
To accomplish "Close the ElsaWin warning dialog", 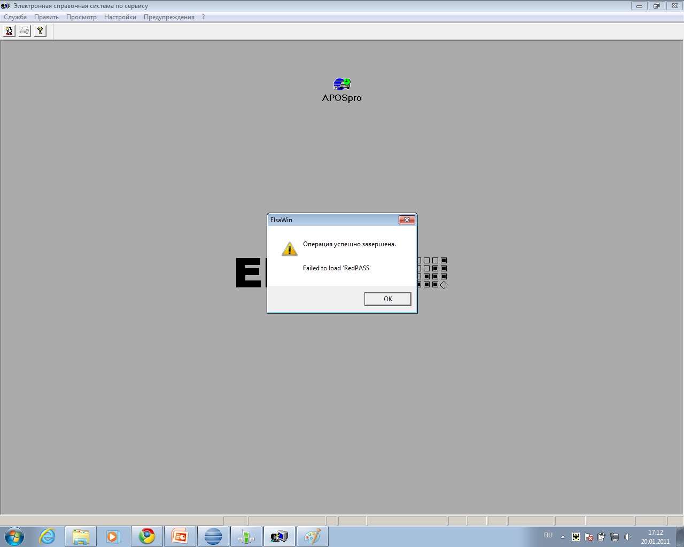I will pyautogui.click(x=407, y=220).
